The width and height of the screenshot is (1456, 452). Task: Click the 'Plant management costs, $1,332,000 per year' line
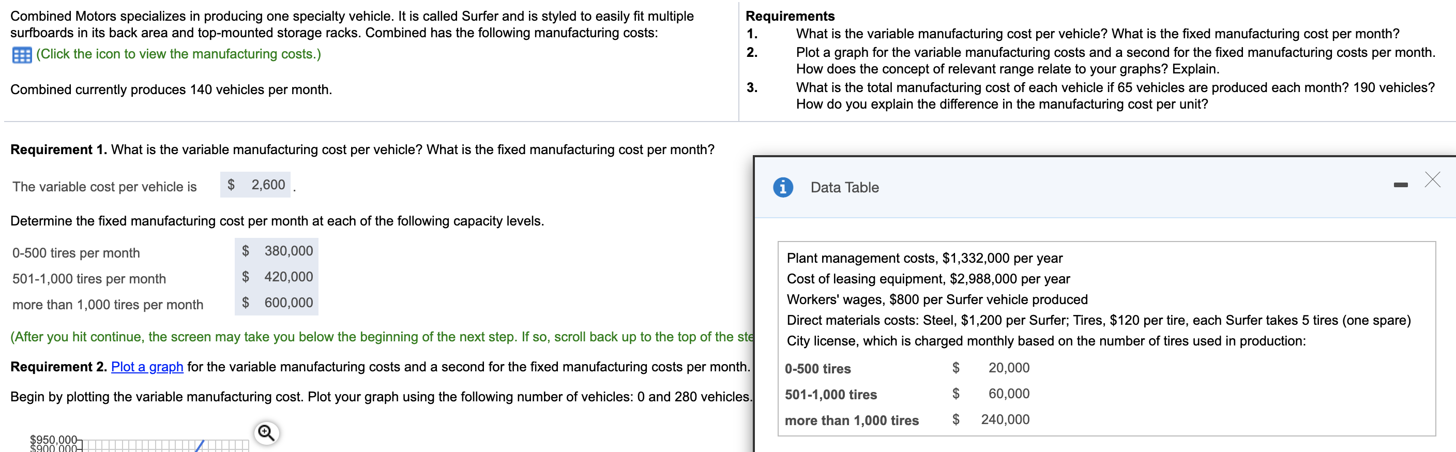tap(924, 258)
